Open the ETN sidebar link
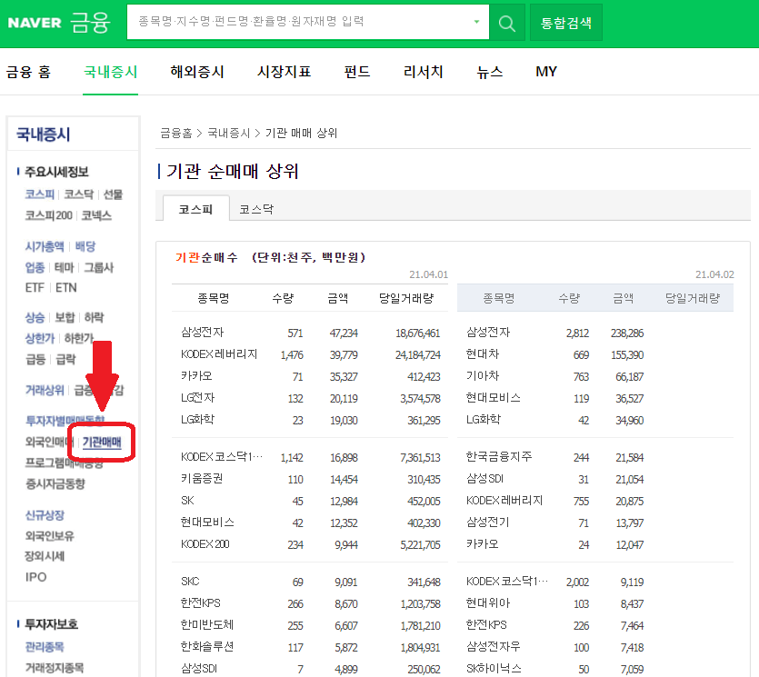759x677 pixels. pos(65,288)
